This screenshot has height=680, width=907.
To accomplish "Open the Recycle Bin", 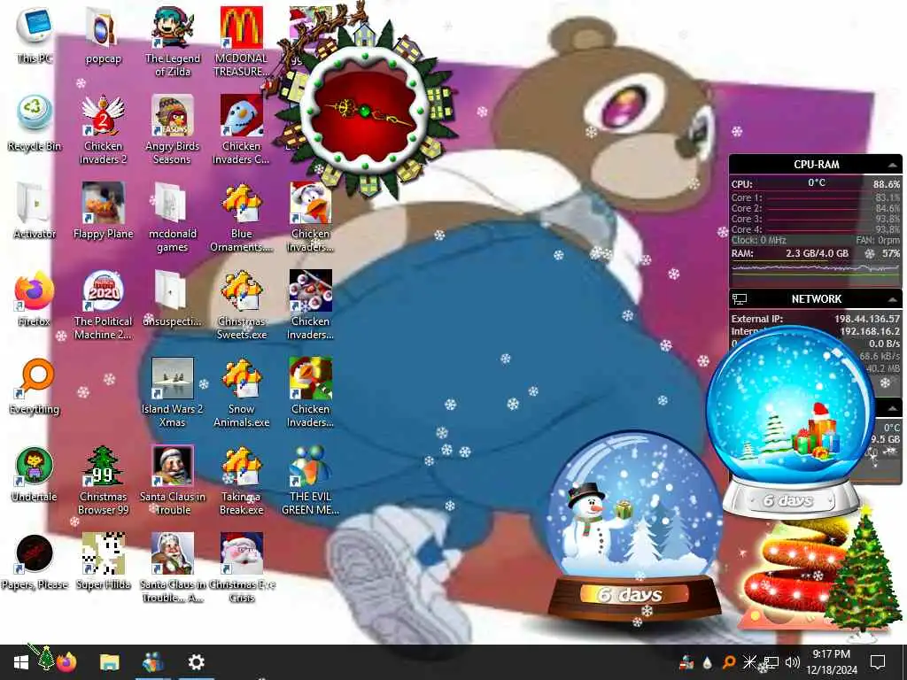I will point(35,124).
